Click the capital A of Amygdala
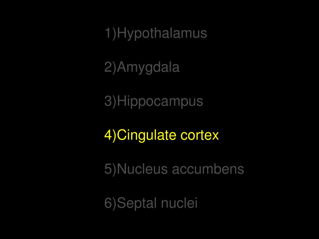The width and height of the screenshot is (319, 239). 122,67
